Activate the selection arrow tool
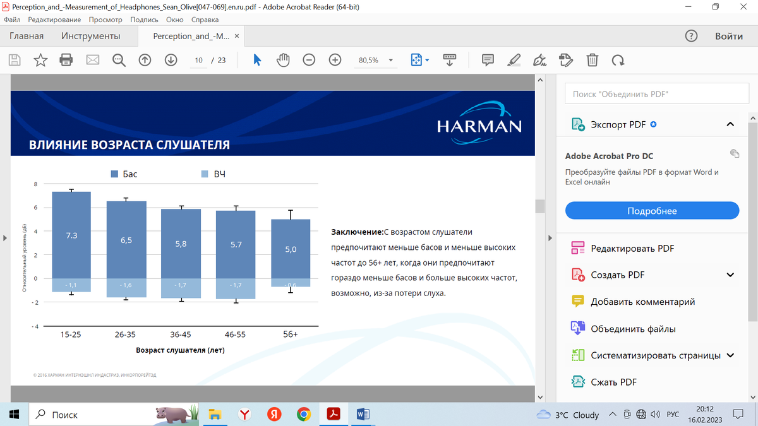The width and height of the screenshot is (758, 426). click(257, 60)
